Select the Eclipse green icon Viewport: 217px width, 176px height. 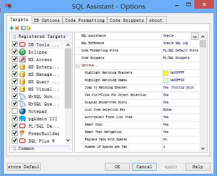[x=22, y=52]
